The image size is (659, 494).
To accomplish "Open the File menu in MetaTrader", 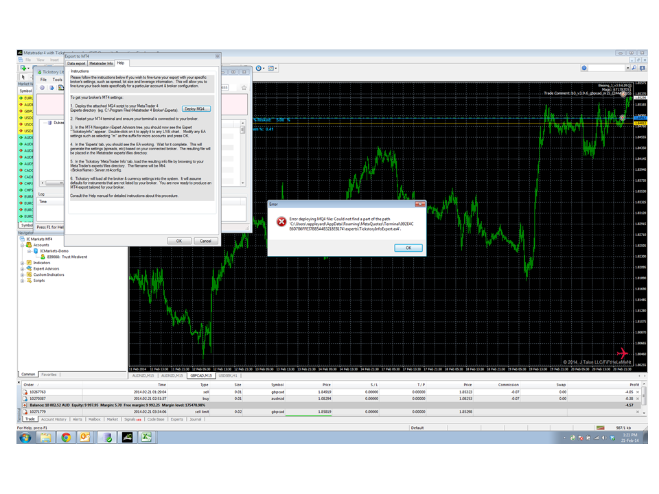I will 28,60.
